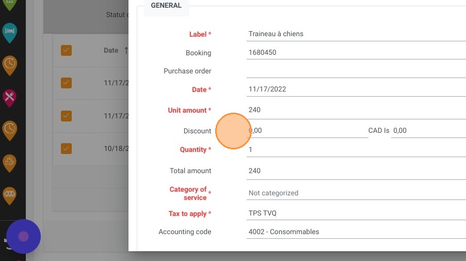Click the sort arrow next to Date

click(126, 50)
